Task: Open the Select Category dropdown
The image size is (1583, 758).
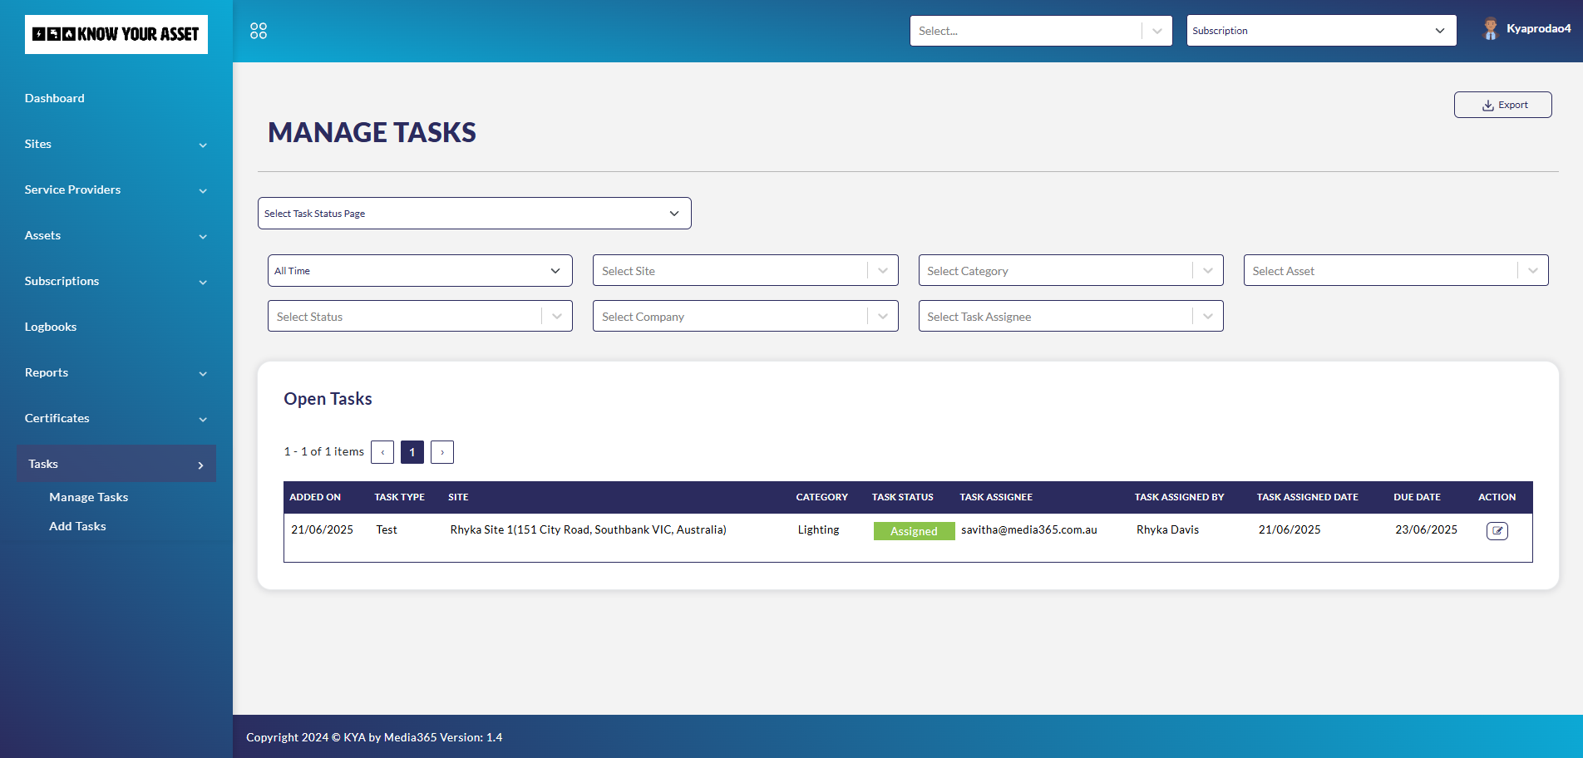Action: click(x=1070, y=271)
